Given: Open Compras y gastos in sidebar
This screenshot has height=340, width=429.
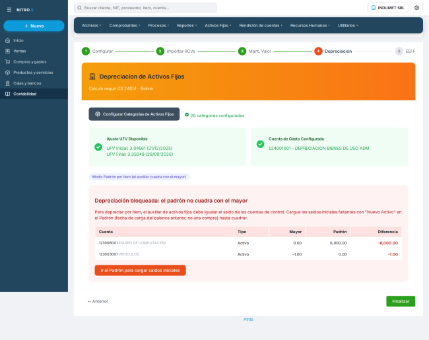Looking at the screenshot, I should pyautogui.click(x=34, y=61).
